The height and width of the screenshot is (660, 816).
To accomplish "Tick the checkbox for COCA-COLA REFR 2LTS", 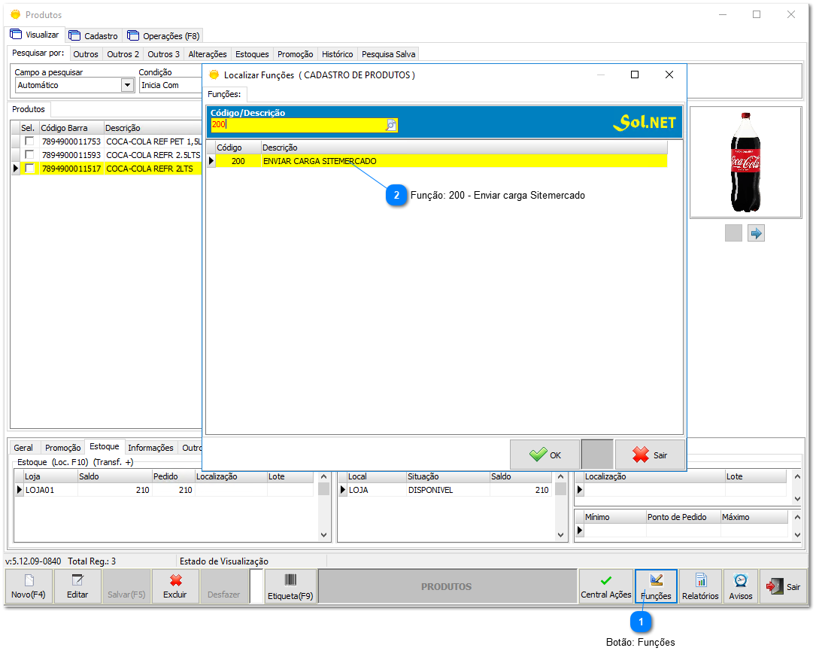I will [x=29, y=169].
